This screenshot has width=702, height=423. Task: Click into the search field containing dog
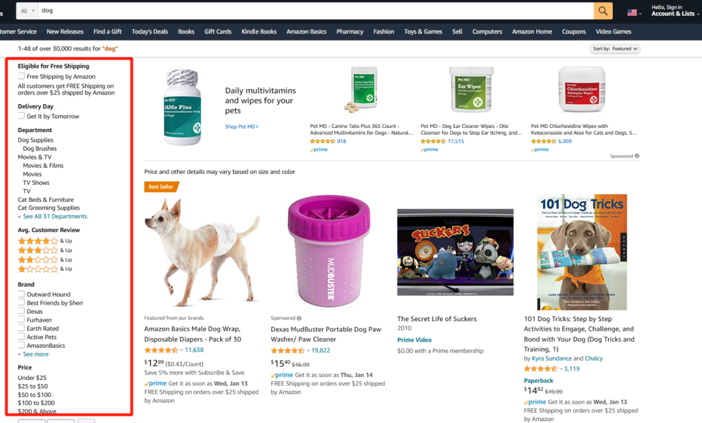coord(316,11)
